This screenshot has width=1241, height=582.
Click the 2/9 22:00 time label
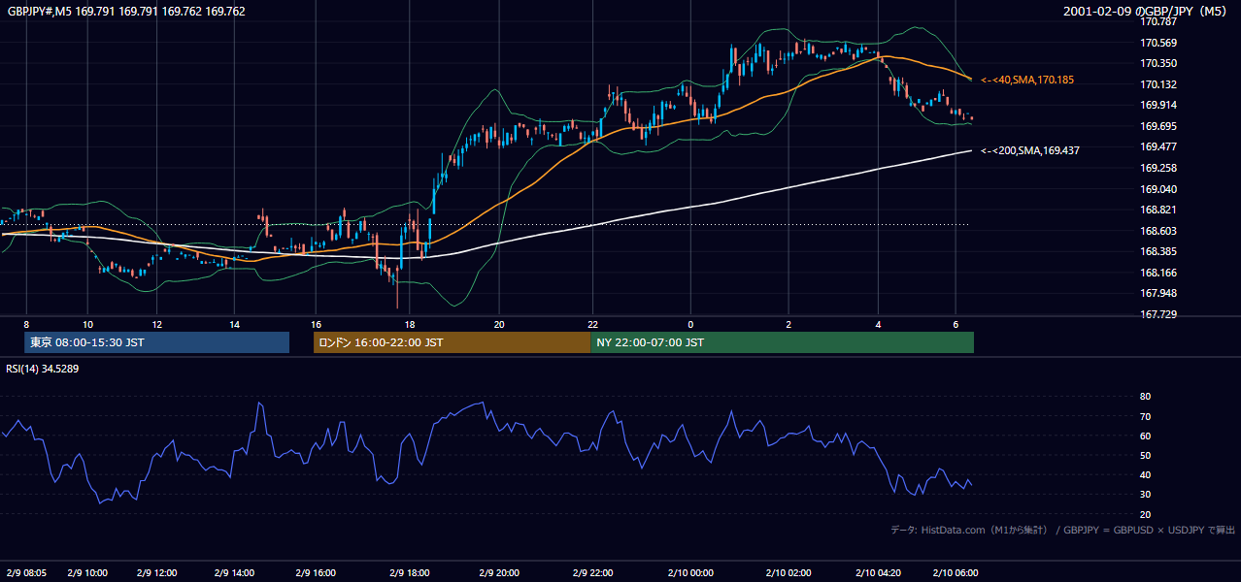[592, 573]
